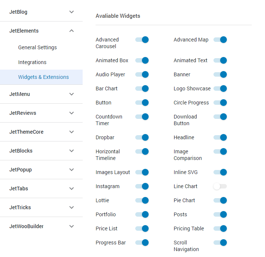This screenshot has height=257, width=265.
Task: Click the JetPopup sidebar label
Action: coord(20,170)
